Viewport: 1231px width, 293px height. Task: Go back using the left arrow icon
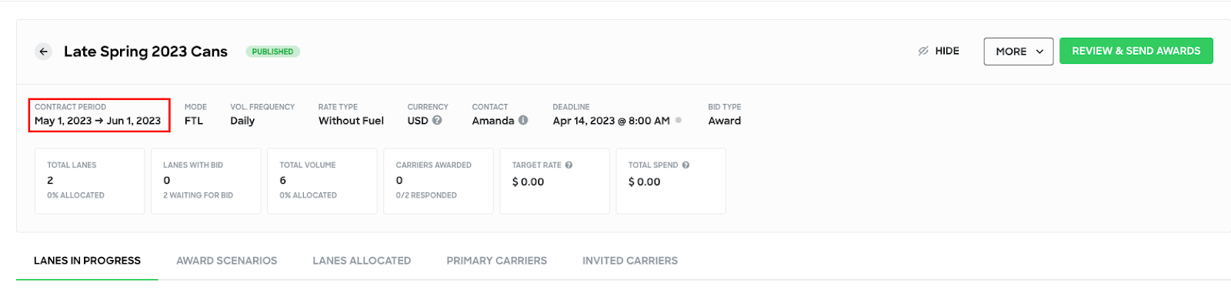pyautogui.click(x=44, y=52)
